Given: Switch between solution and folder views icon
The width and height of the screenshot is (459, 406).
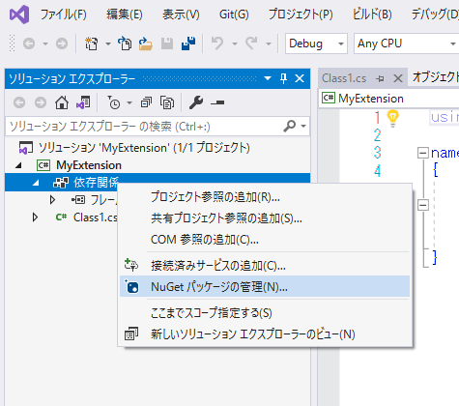Looking at the screenshot, I should click(x=83, y=102).
